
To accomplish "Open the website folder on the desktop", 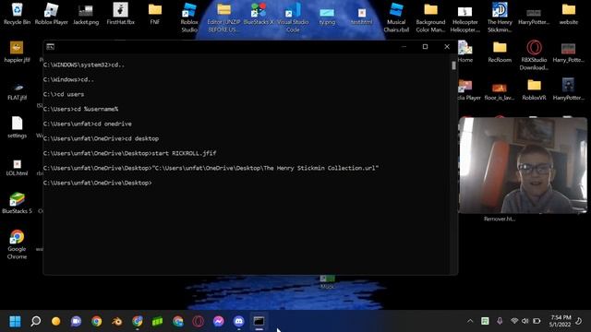I will tap(569, 14).
